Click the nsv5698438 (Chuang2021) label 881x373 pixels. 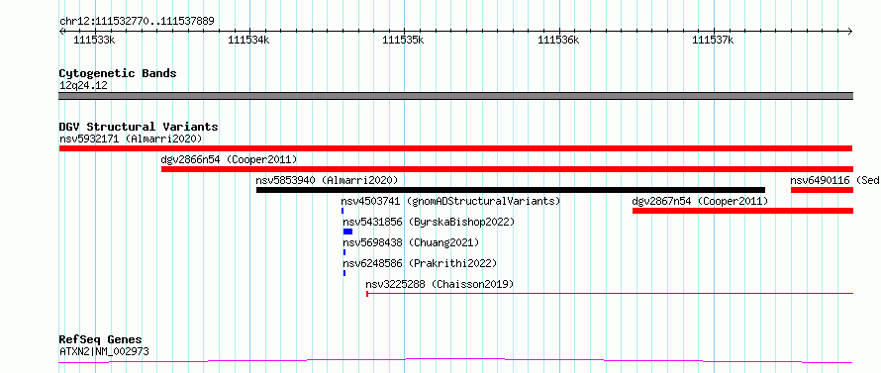[x=411, y=242]
